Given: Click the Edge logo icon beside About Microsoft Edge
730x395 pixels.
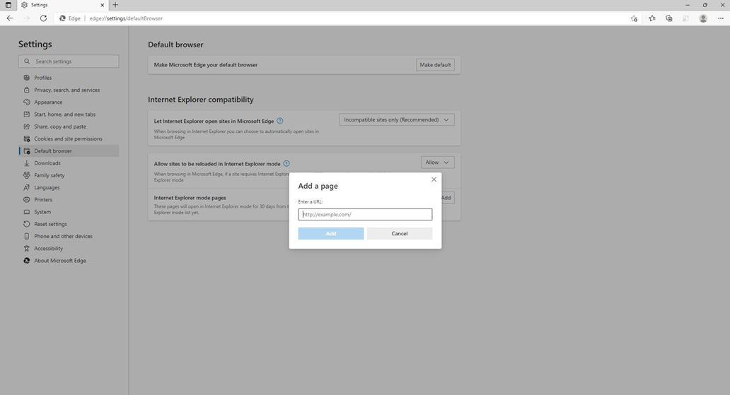Looking at the screenshot, I should click(27, 261).
